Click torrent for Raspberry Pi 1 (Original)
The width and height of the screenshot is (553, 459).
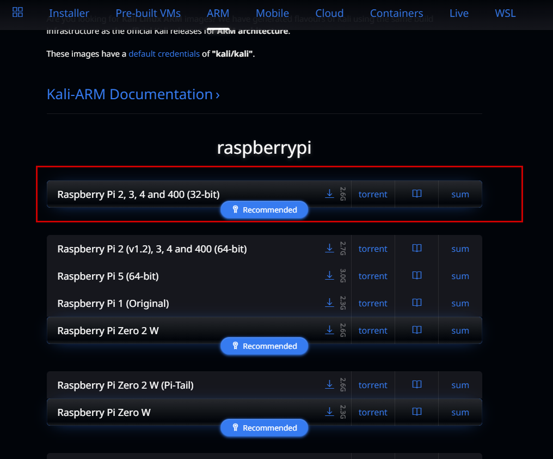(373, 303)
